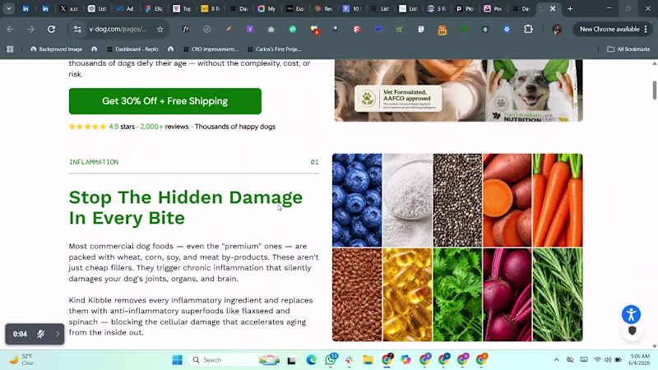Image resolution: width=658 pixels, height=370 pixels.
Task: Click the purple square extension icon
Action: click(250, 30)
